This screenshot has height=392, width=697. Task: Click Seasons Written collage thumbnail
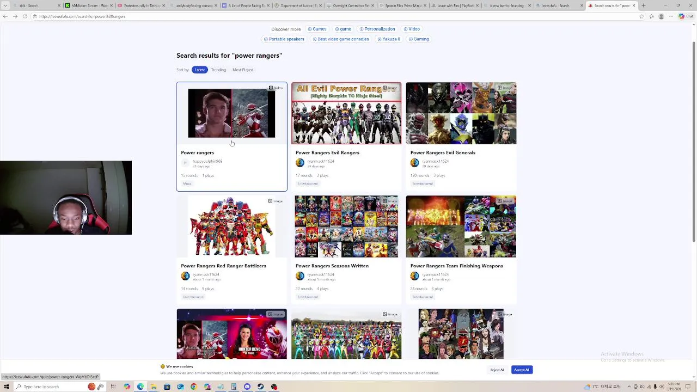[346, 226]
